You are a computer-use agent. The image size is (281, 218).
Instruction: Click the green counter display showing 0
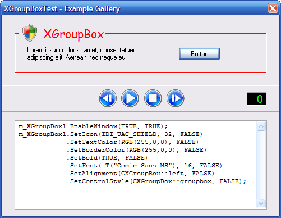coord(256,99)
